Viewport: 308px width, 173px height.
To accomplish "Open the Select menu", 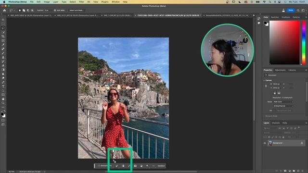I will point(73,2).
